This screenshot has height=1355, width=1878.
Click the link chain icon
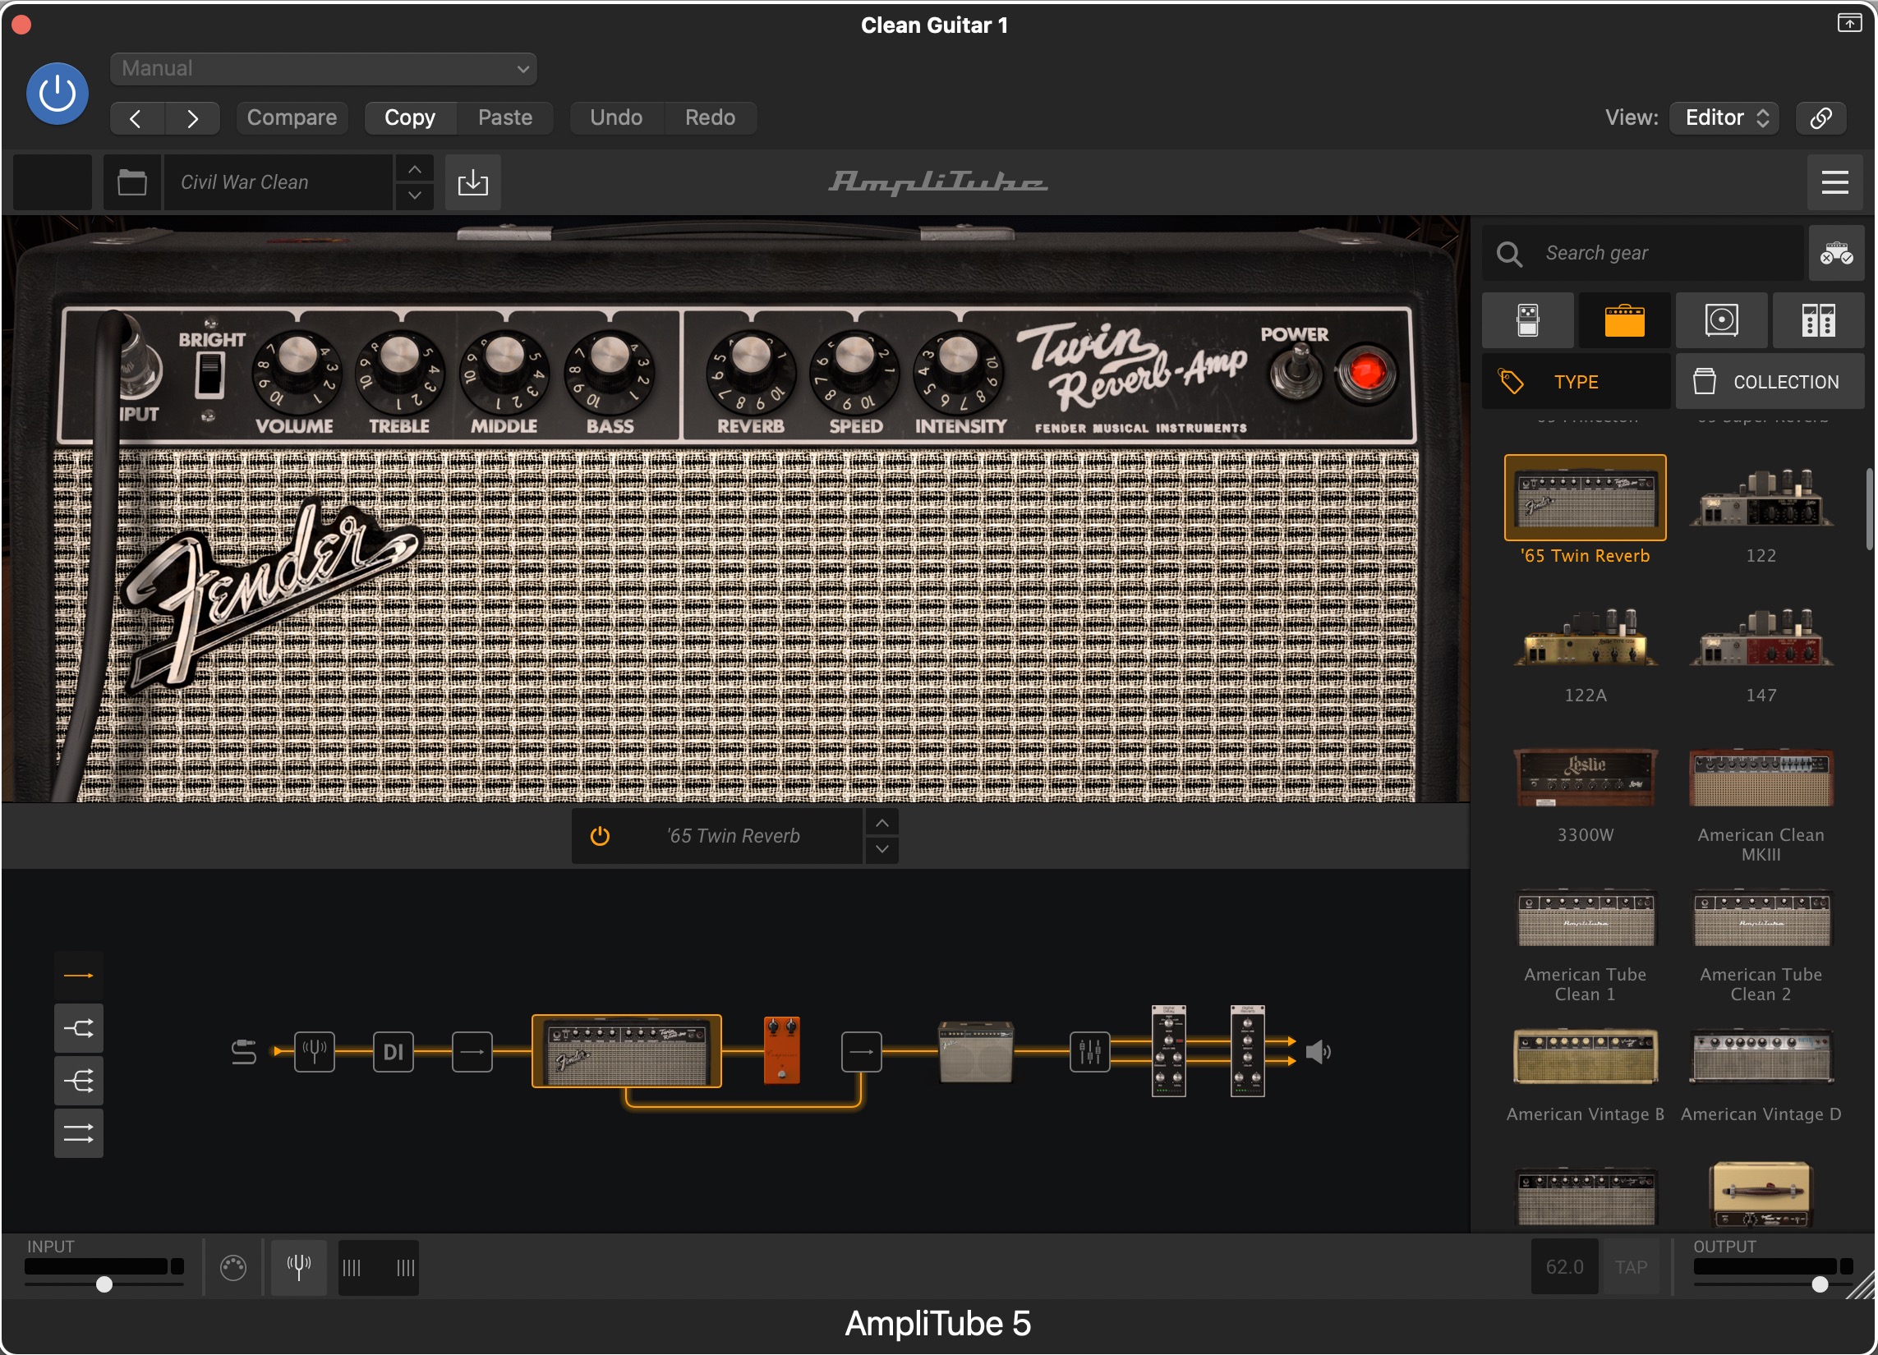click(1820, 118)
